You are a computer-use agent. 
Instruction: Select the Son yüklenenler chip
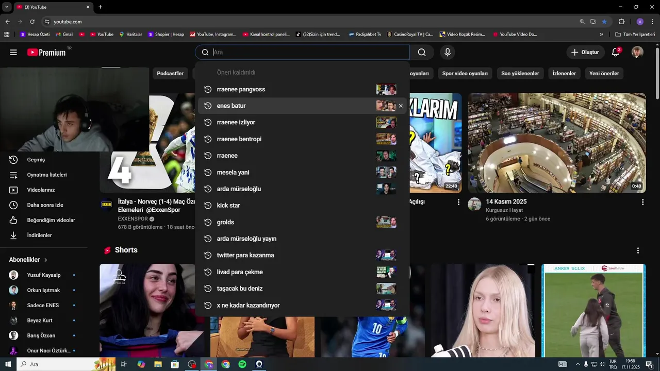pyautogui.click(x=520, y=73)
